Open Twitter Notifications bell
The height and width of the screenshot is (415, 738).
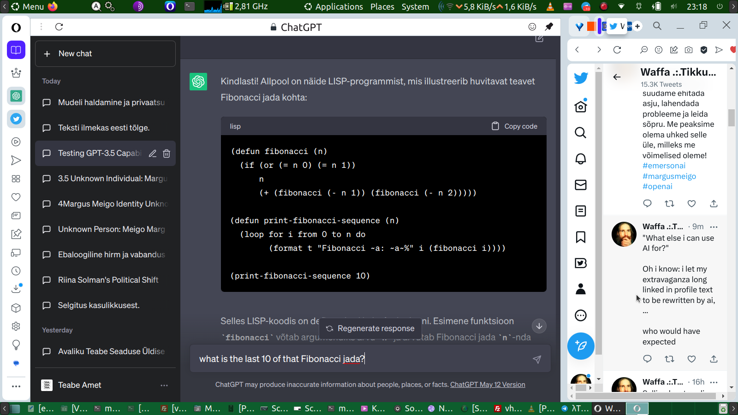[581, 159]
